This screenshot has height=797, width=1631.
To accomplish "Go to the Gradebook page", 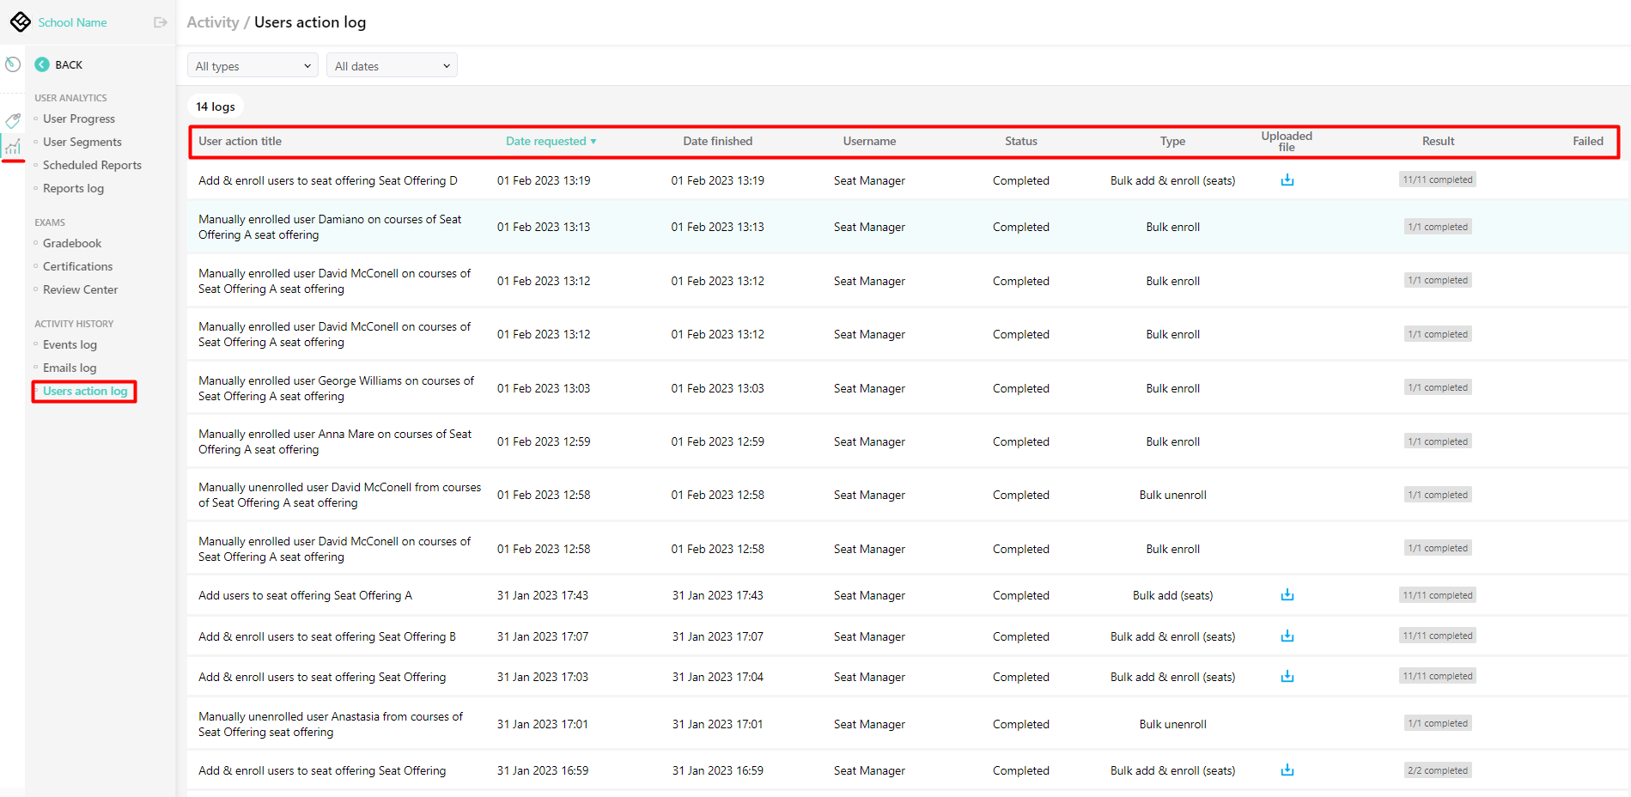I will tap(72, 243).
